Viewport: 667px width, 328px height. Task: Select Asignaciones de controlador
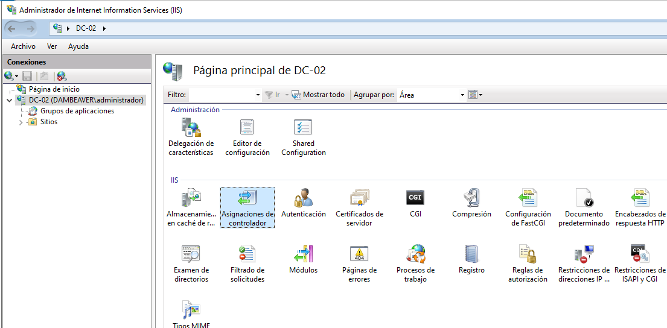point(247,208)
